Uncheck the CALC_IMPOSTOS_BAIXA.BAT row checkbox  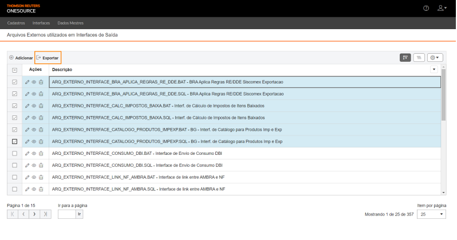[x=14, y=106]
